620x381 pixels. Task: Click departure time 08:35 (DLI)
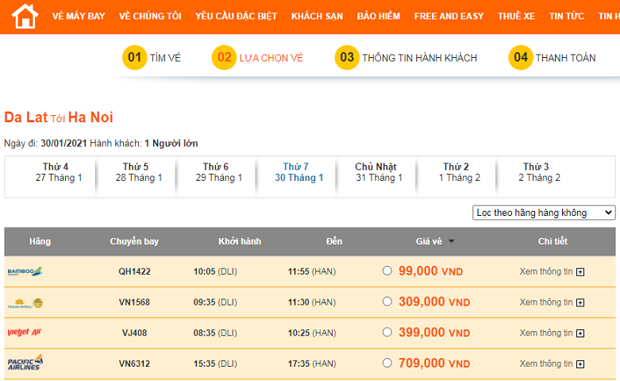click(x=215, y=333)
